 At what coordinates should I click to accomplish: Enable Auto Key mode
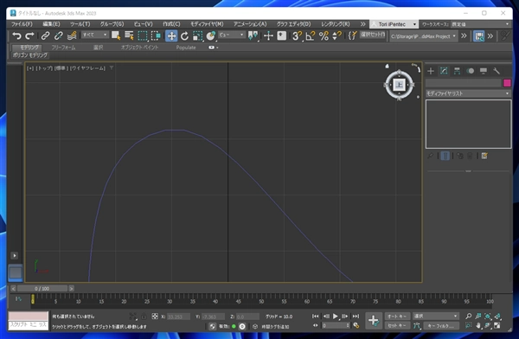tap(397, 317)
